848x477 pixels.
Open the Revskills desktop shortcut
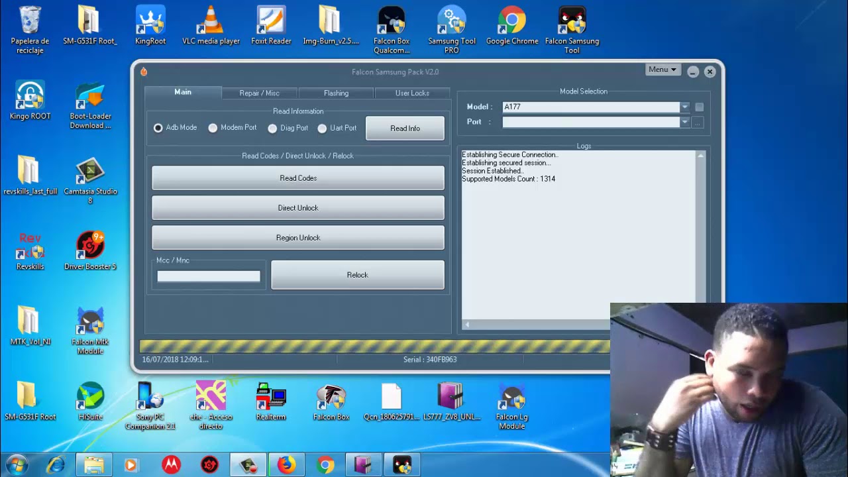[x=30, y=251]
